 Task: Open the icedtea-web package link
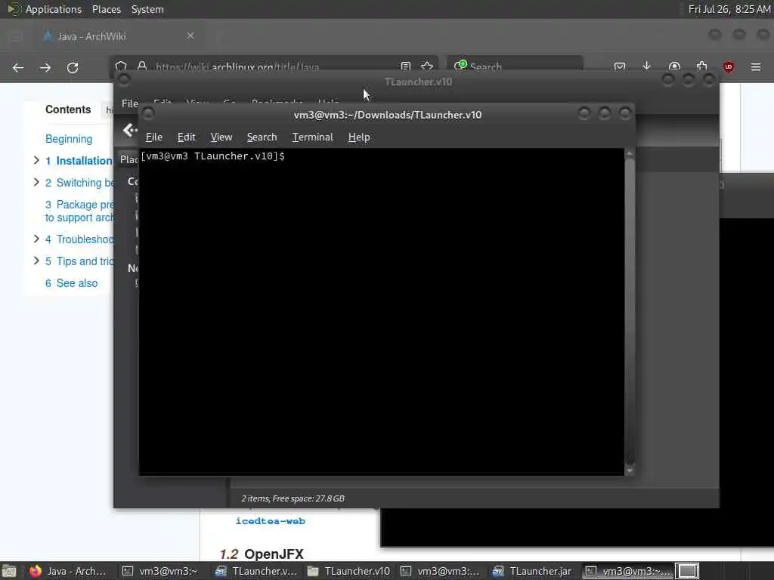[x=270, y=521]
